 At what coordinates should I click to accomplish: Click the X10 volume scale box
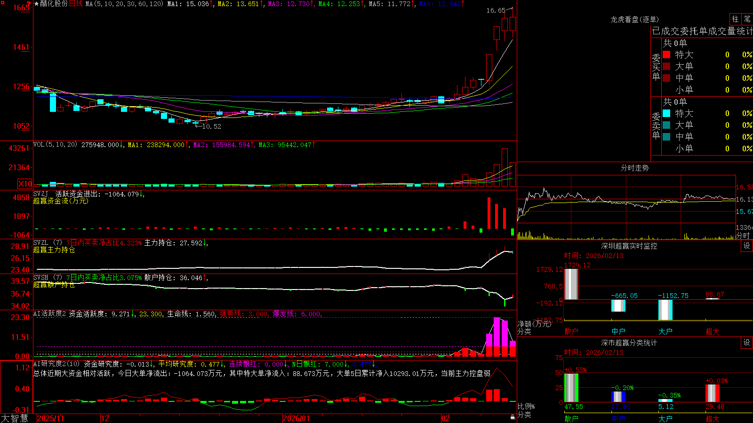[25, 184]
